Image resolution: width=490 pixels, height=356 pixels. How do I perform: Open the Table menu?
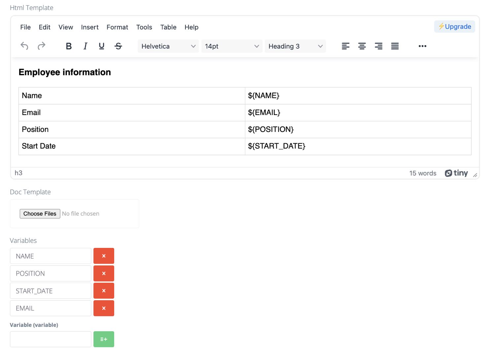click(x=168, y=27)
